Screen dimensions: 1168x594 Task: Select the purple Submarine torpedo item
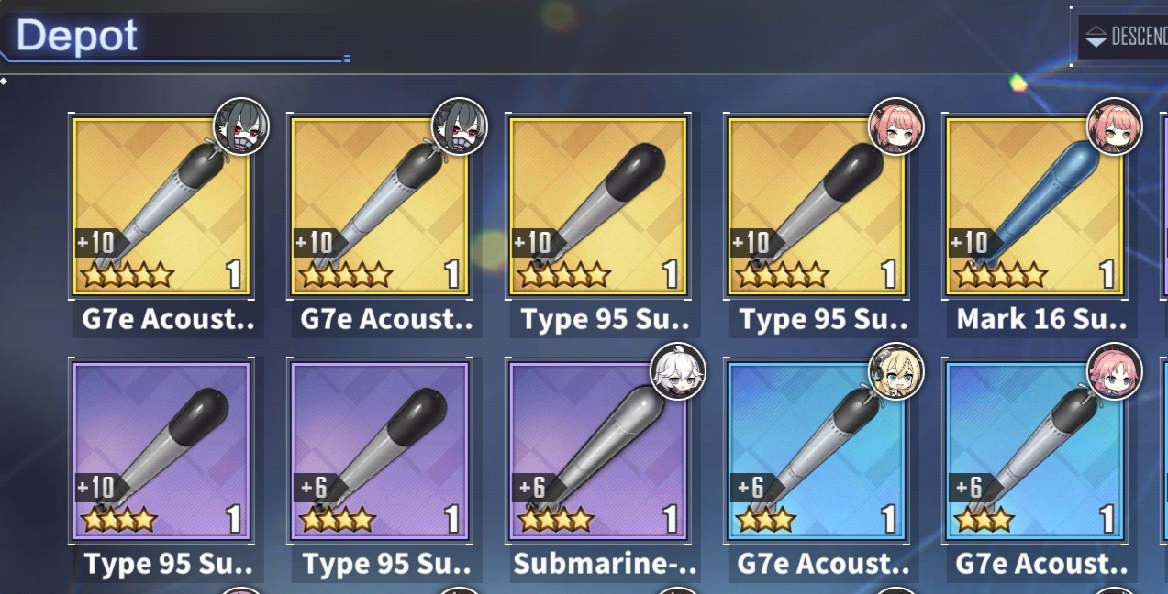pos(598,450)
